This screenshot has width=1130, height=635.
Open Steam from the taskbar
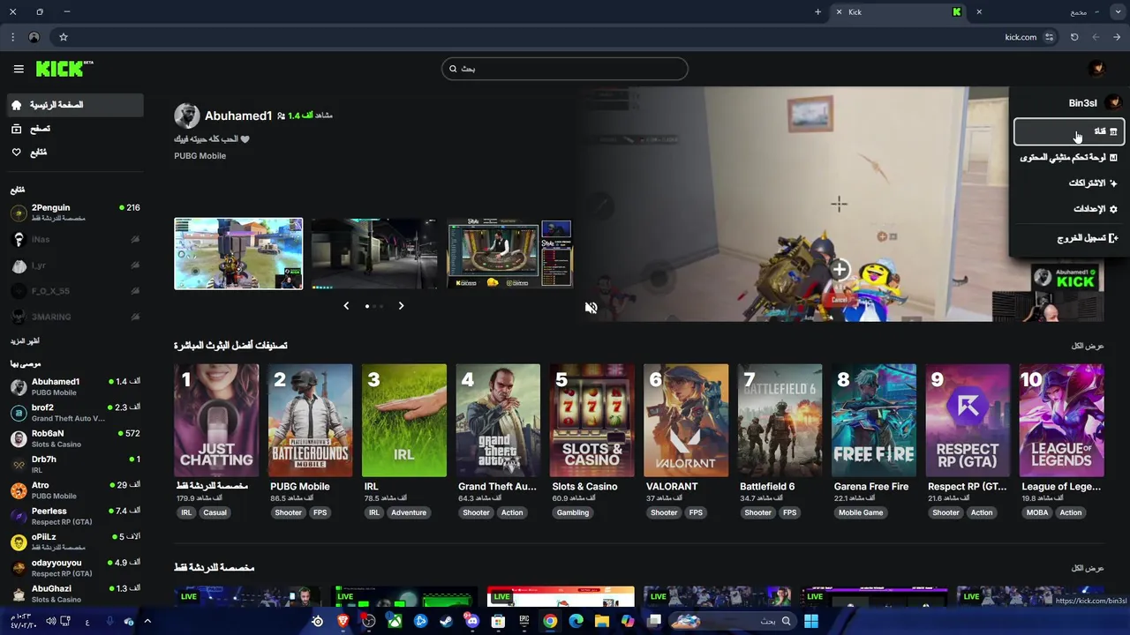point(446,621)
